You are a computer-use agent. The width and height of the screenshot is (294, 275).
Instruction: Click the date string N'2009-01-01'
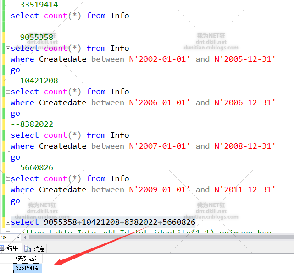(x=160, y=189)
